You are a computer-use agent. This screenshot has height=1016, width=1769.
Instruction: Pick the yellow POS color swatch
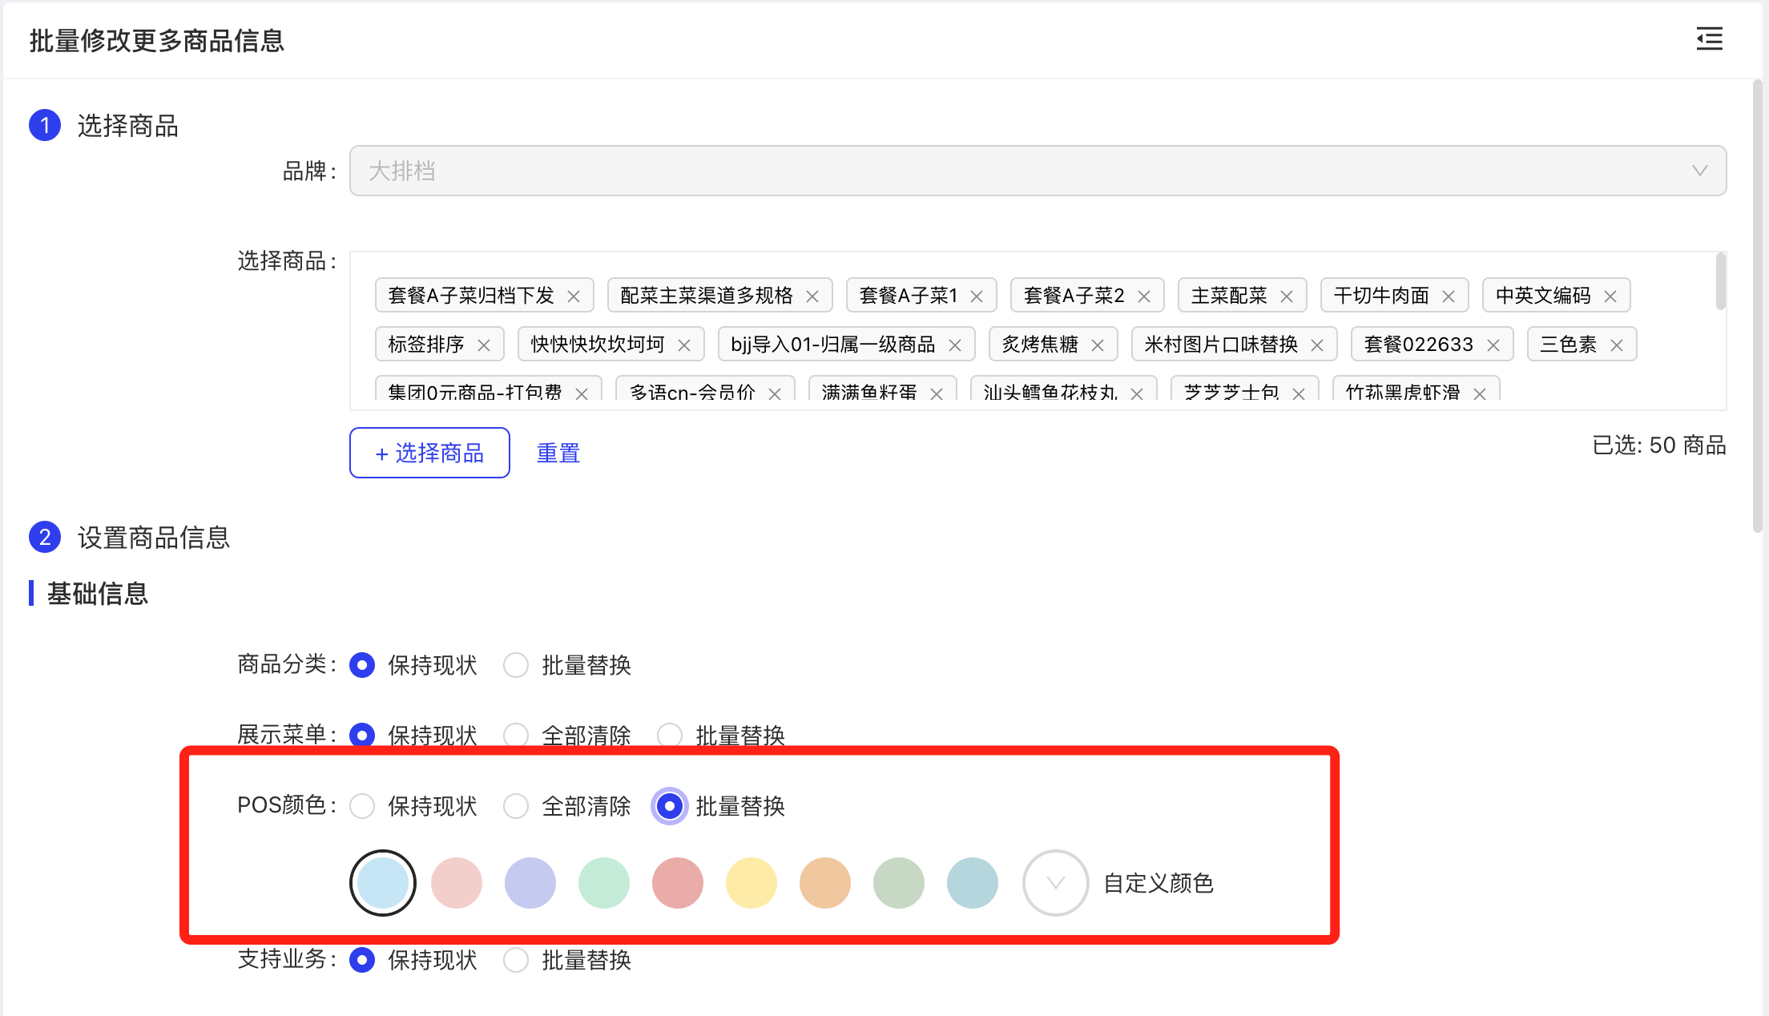tap(751, 883)
